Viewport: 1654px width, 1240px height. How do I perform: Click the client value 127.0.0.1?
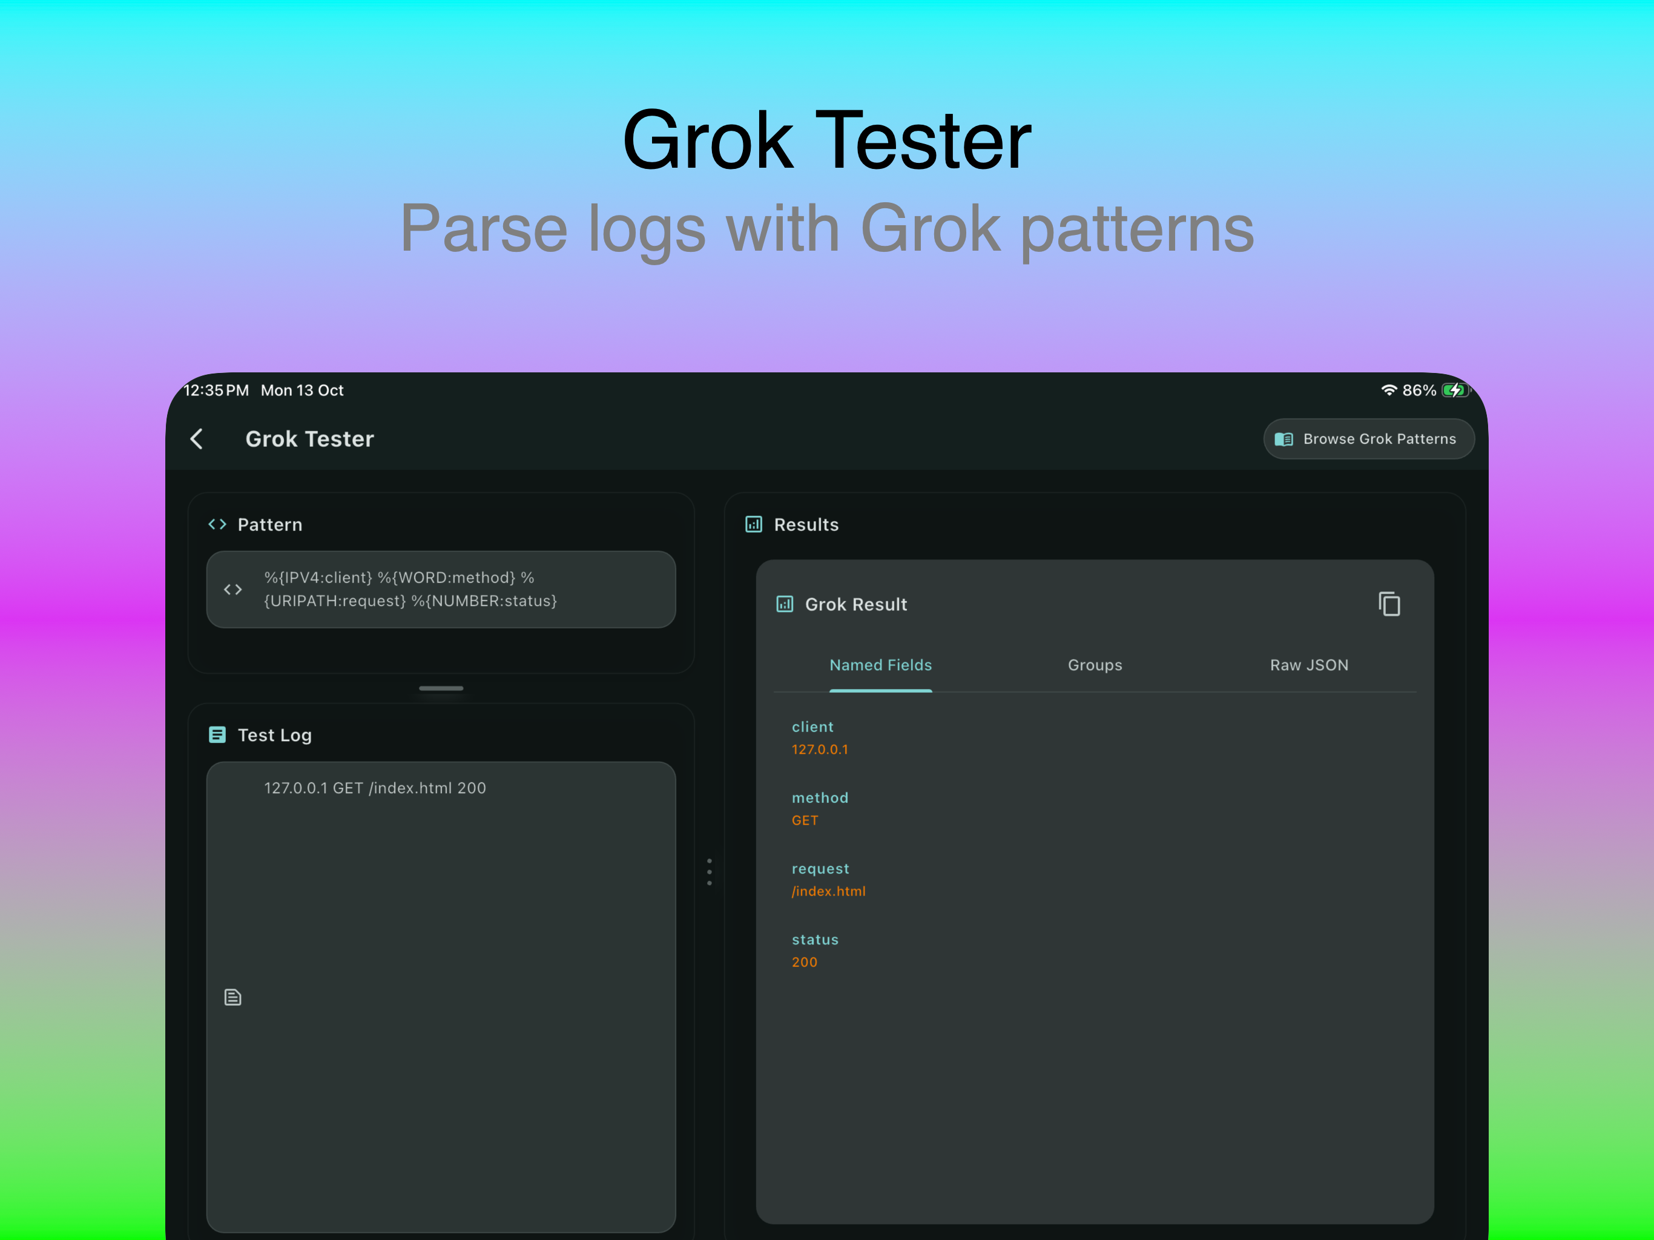pyautogui.click(x=820, y=748)
